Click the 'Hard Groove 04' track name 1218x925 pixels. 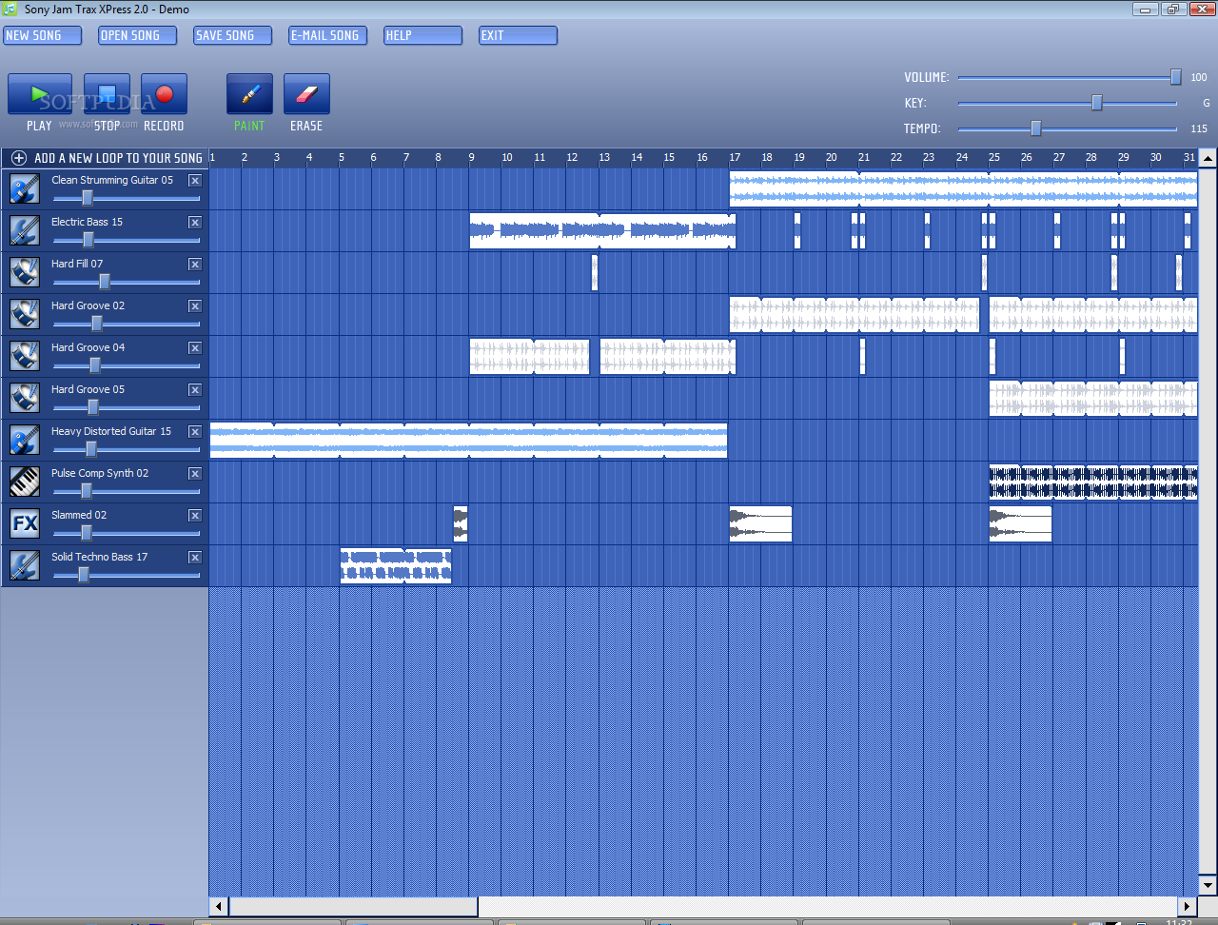(x=88, y=347)
